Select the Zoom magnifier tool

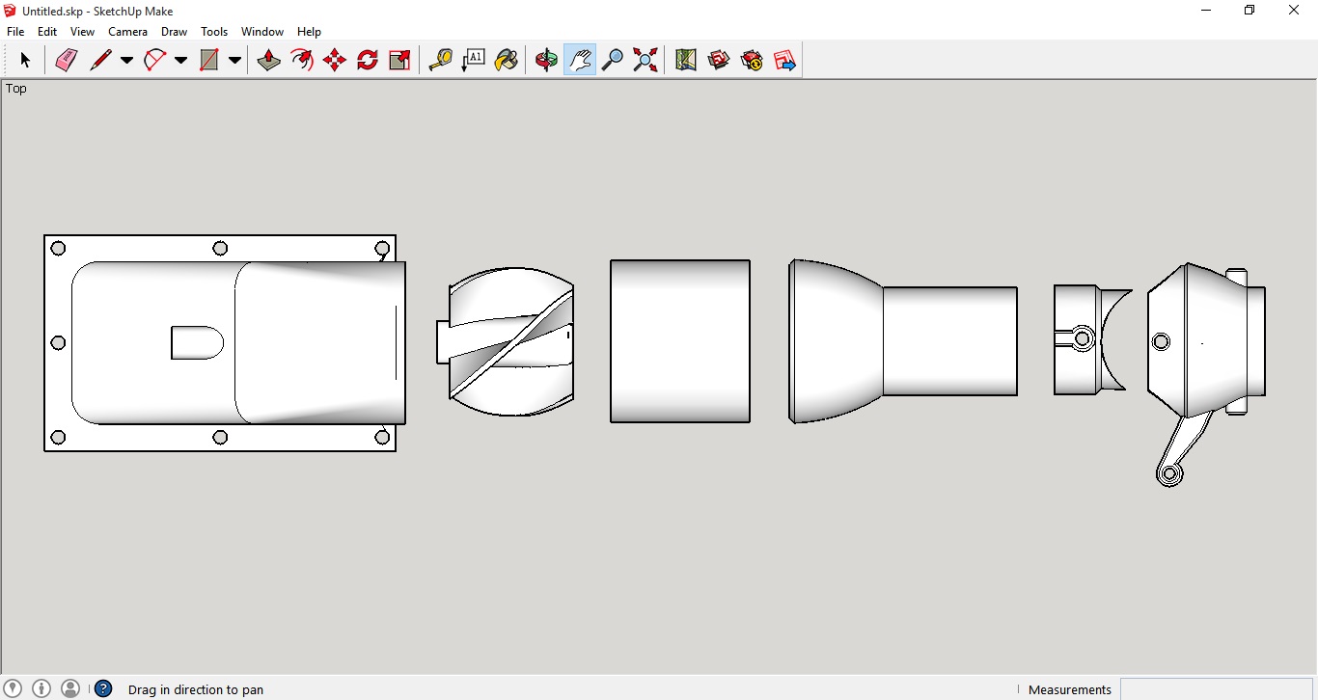pyautogui.click(x=613, y=60)
